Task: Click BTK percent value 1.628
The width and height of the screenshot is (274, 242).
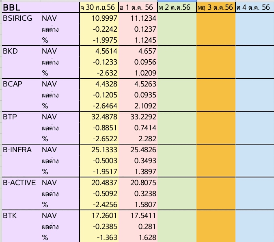Action: pyautogui.click(x=138, y=237)
